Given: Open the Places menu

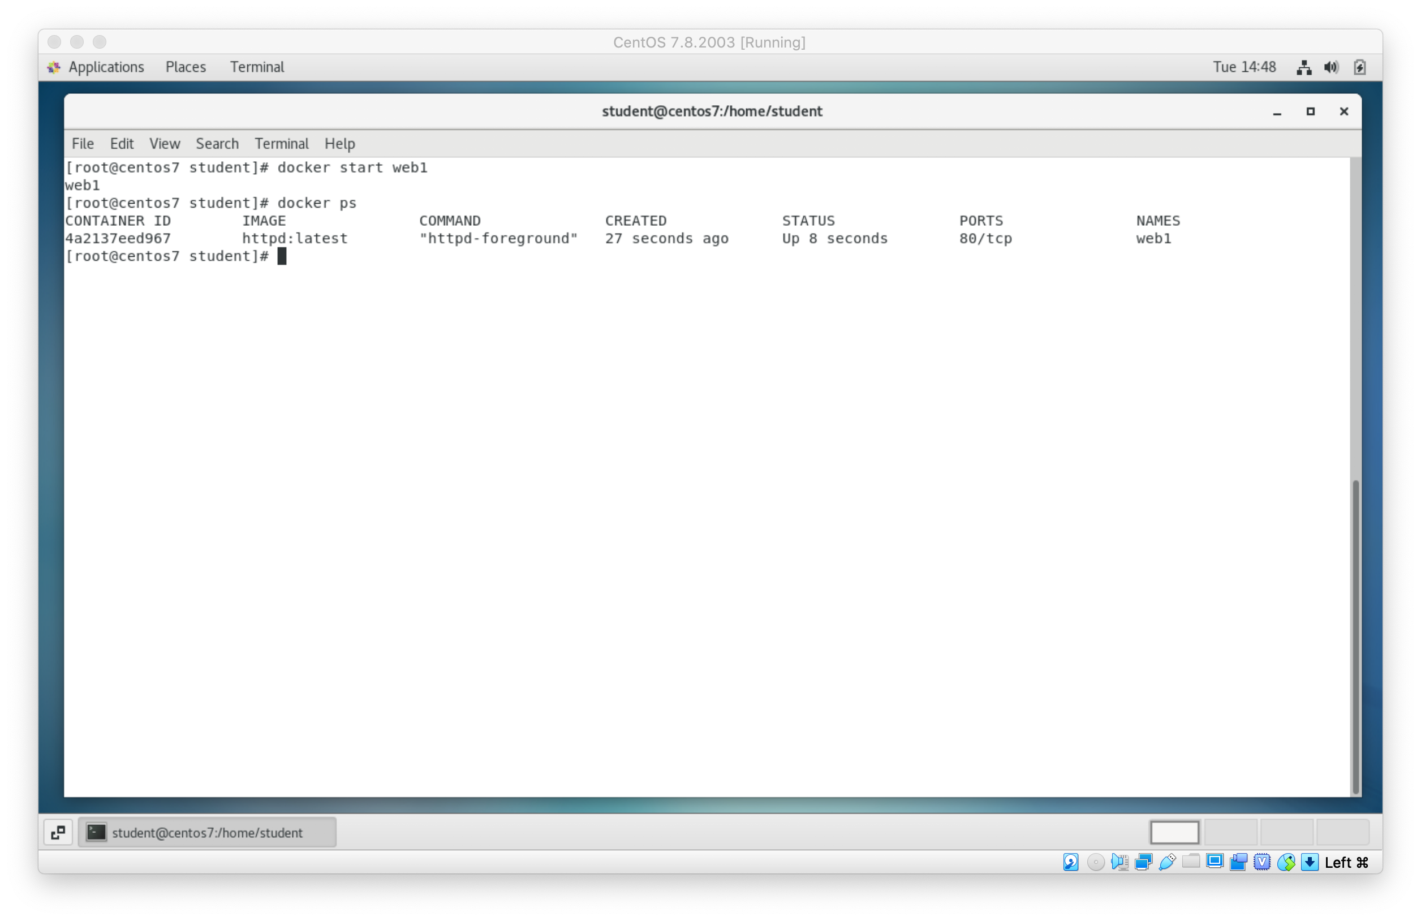Looking at the screenshot, I should click(186, 67).
